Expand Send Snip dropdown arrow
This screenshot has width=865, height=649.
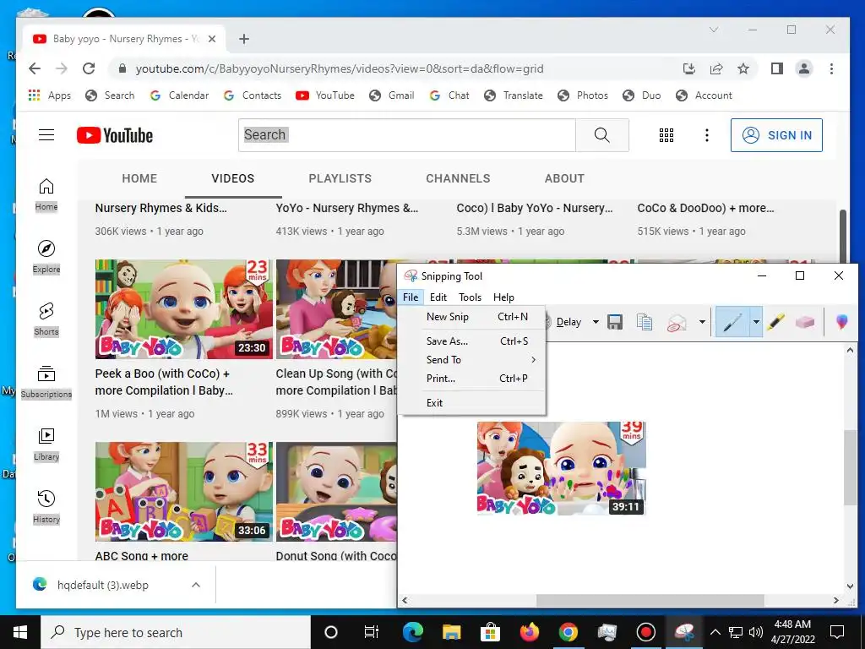pos(702,322)
